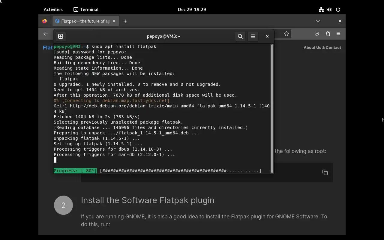Open the Terminal app menu in top bar
The height and width of the screenshot is (240, 384).
[x=86, y=10]
